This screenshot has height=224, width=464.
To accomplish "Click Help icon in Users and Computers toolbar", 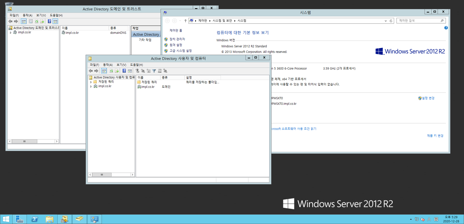I will 124,71.
